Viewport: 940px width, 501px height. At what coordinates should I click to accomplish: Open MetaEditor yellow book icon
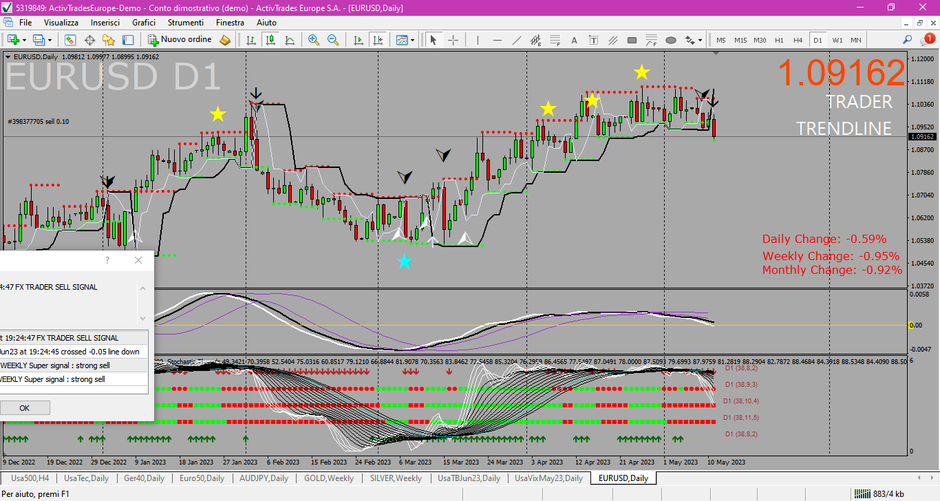(x=225, y=40)
